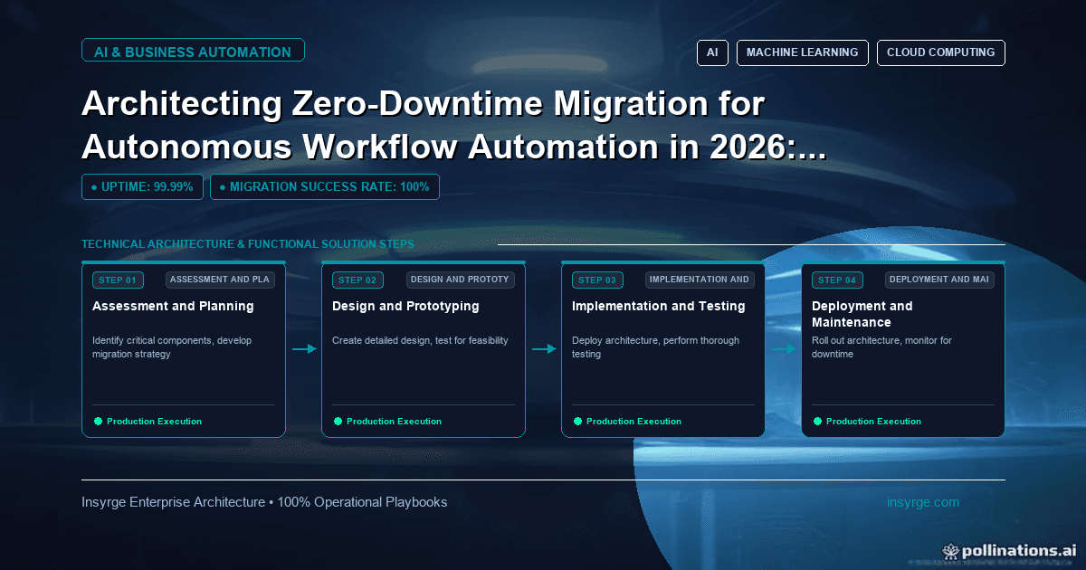Click the Design and Prototyping card title
Image resolution: width=1086 pixels, height=570 pixels.
click(405, 306)
